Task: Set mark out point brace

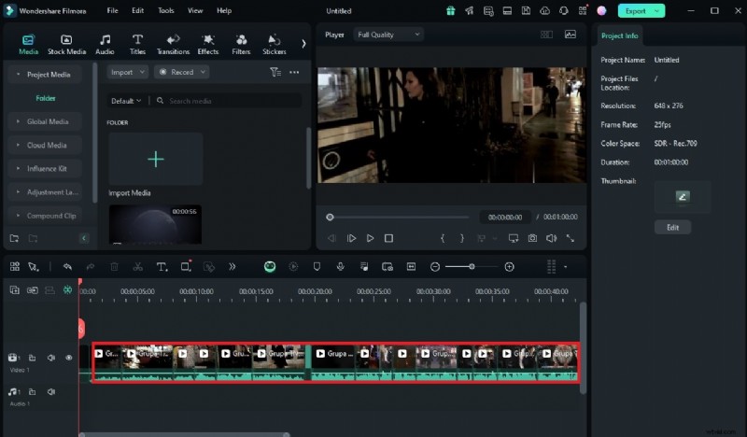Action: [461, 238]
